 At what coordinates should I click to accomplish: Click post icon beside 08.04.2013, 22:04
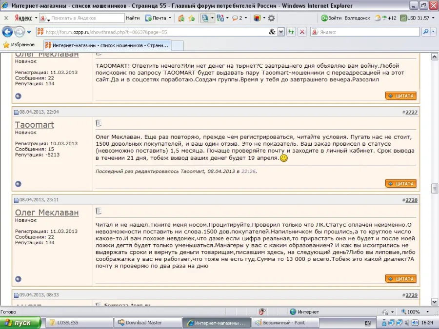pos(16,112)
